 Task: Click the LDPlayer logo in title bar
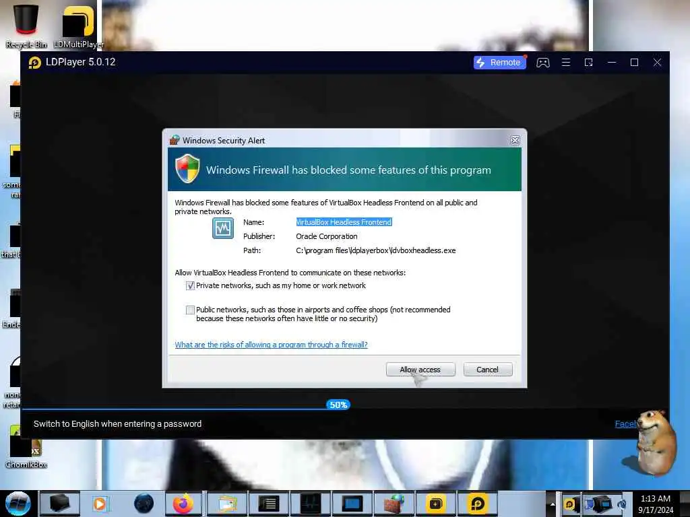click(x=35, y=63)
